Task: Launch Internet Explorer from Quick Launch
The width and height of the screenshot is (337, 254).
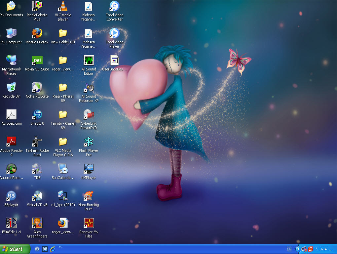Action: pyautogui.click(x=53, y=249)
